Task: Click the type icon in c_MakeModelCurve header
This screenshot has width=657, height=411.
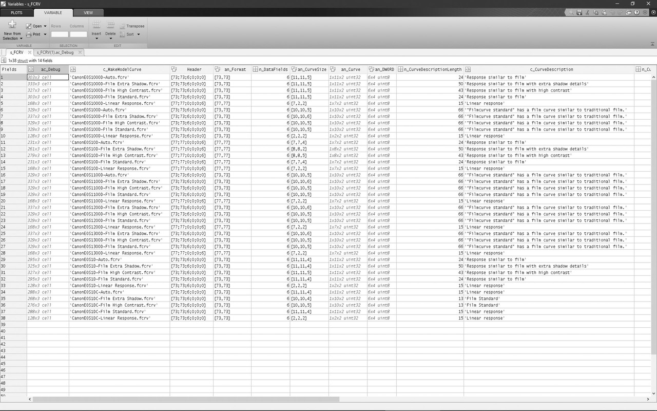Action: pyautogui.click(x=73, y=69)
